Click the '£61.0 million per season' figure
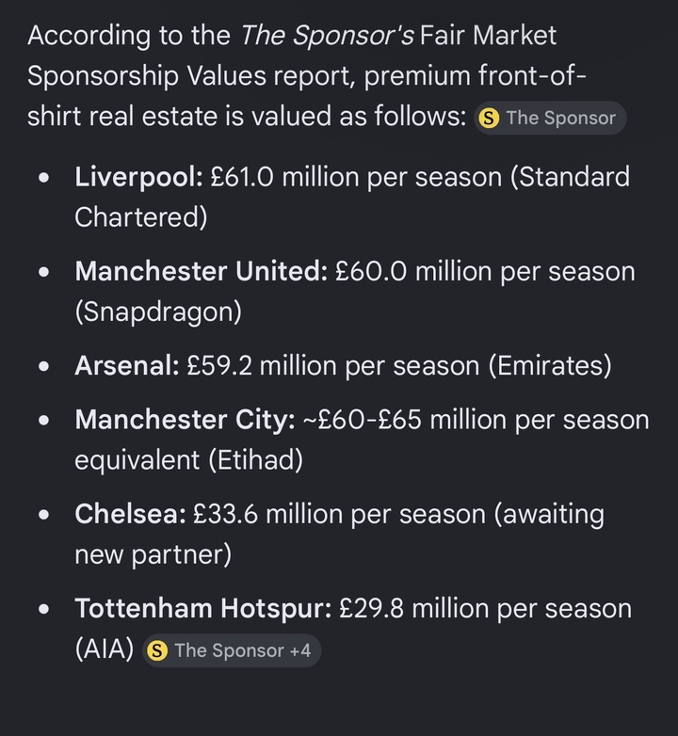 (356, 178)
